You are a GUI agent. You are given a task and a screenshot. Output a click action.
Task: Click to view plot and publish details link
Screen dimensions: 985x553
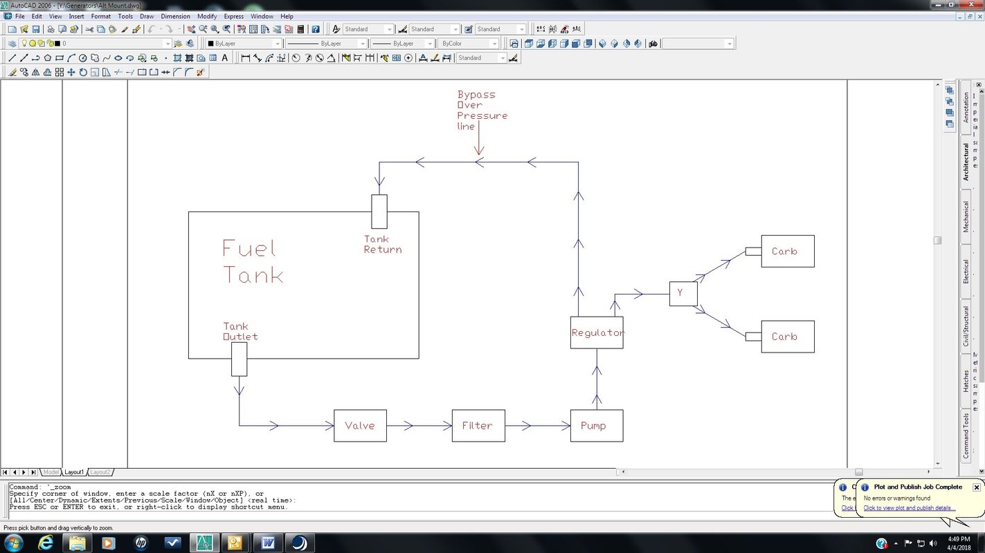(909, 508)
